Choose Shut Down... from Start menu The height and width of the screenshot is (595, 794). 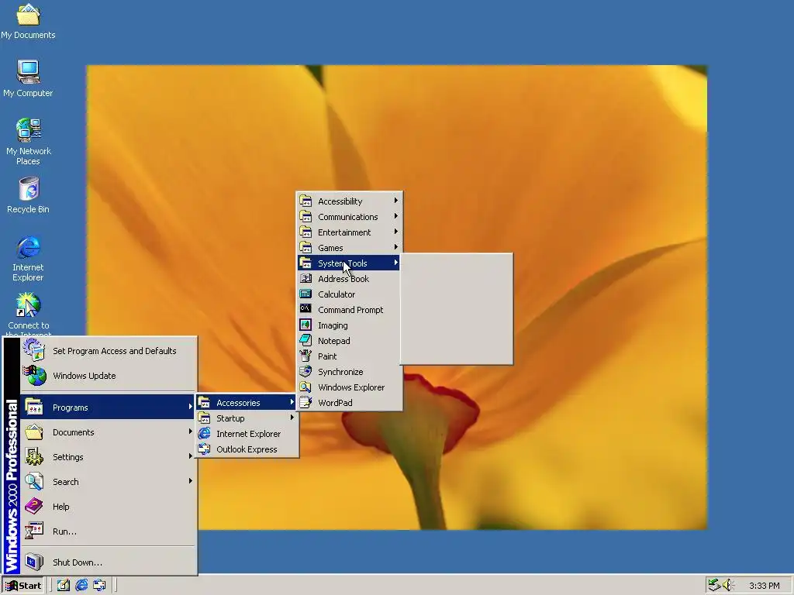[108, 562]
